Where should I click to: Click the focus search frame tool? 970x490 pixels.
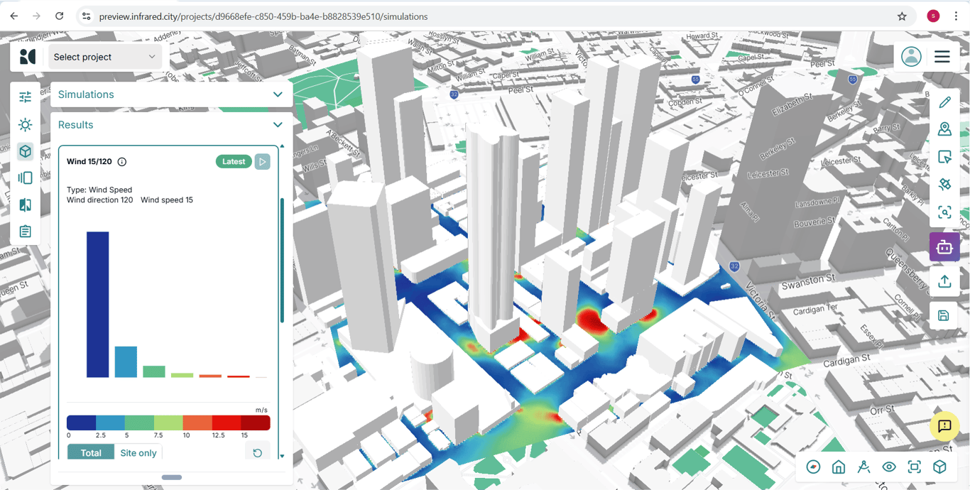pos(944,212)
